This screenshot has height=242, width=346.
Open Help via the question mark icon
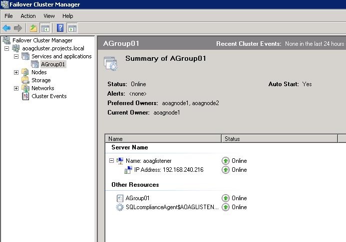[60, 28]
